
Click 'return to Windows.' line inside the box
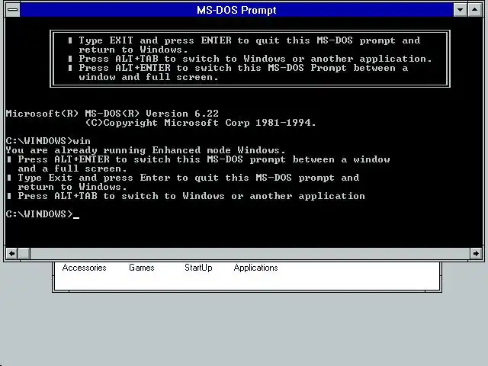133,50
